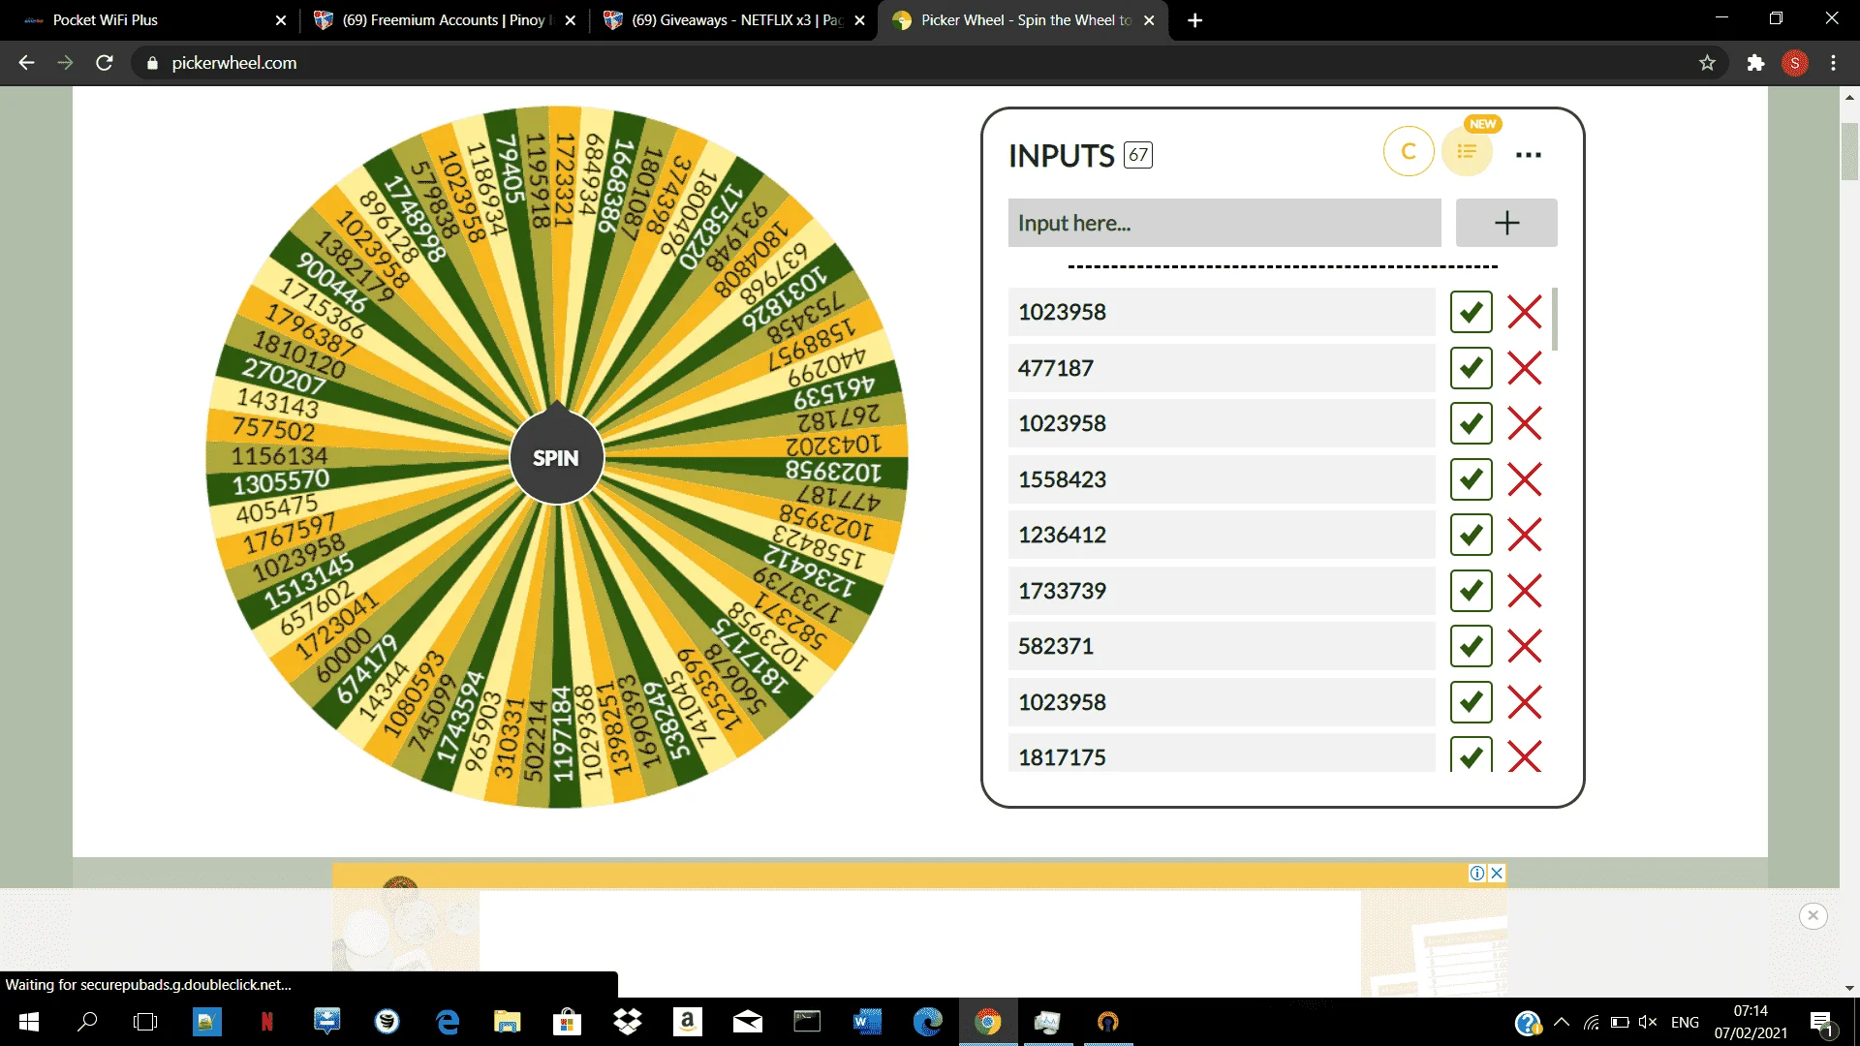Select the Picker Wheel browser tab
The height and width of the screenshot is (1046, 1860).
click(1022, 20)
